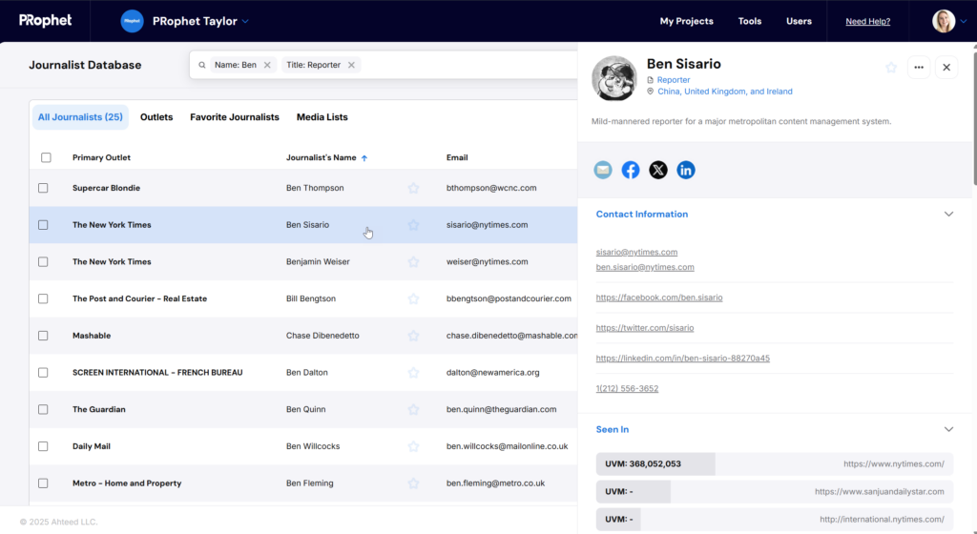Viewport: 977px width, 534px height.
Task: Check the Ben Sisario row checkbox
Action: (43, 225)
